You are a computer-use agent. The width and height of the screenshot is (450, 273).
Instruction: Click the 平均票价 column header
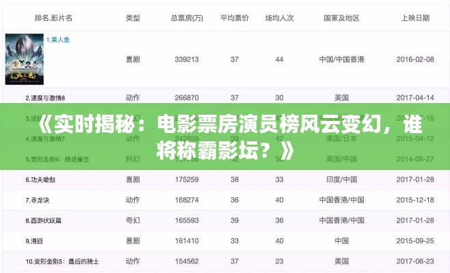tap(235, 18)
